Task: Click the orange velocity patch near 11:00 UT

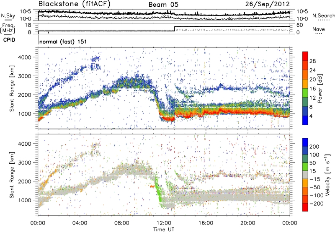Action: pos(152,186)
